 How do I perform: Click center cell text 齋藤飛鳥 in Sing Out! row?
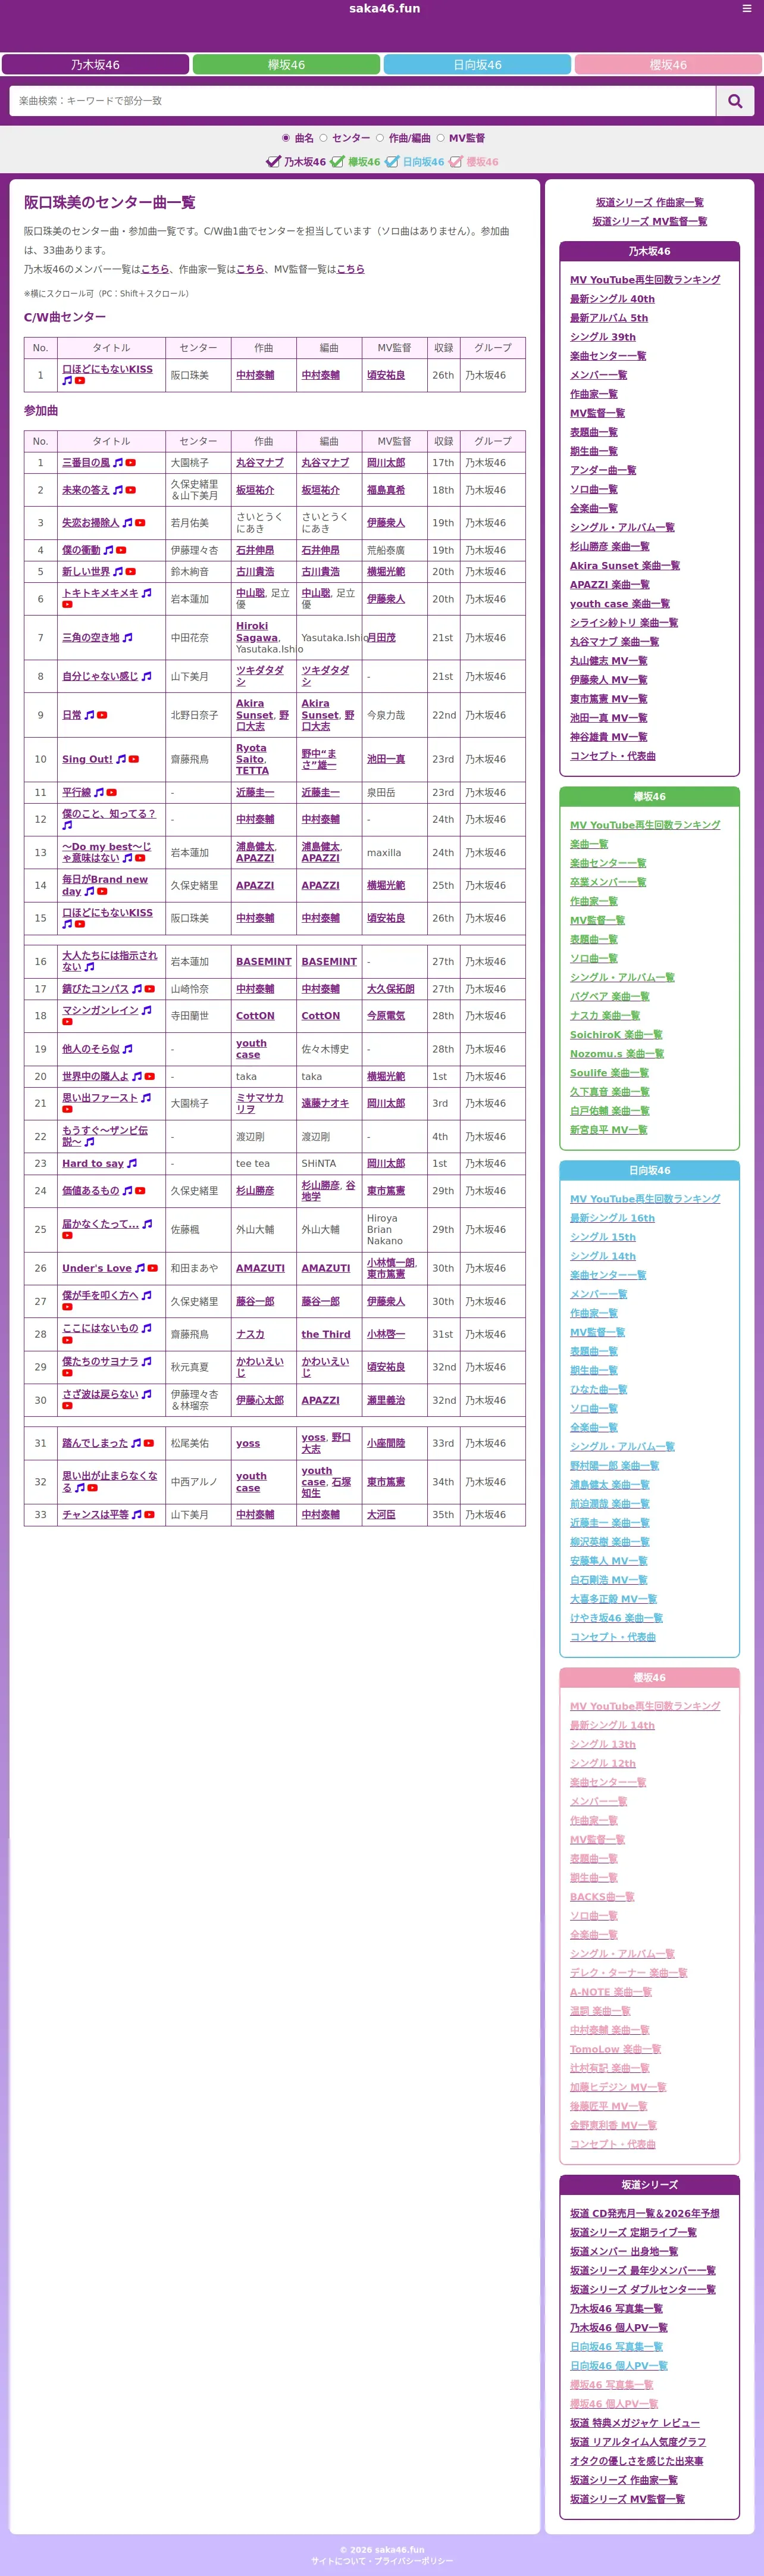tap(189, 760)
